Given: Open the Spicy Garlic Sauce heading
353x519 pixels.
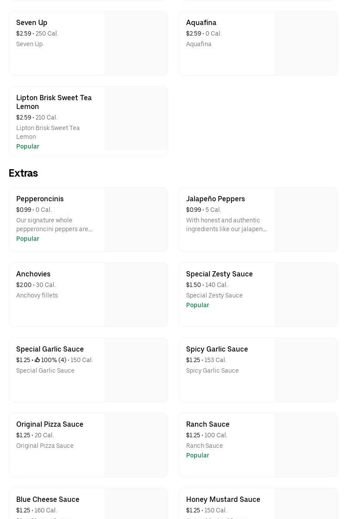Looking at the screenshot, I should 217,349.
